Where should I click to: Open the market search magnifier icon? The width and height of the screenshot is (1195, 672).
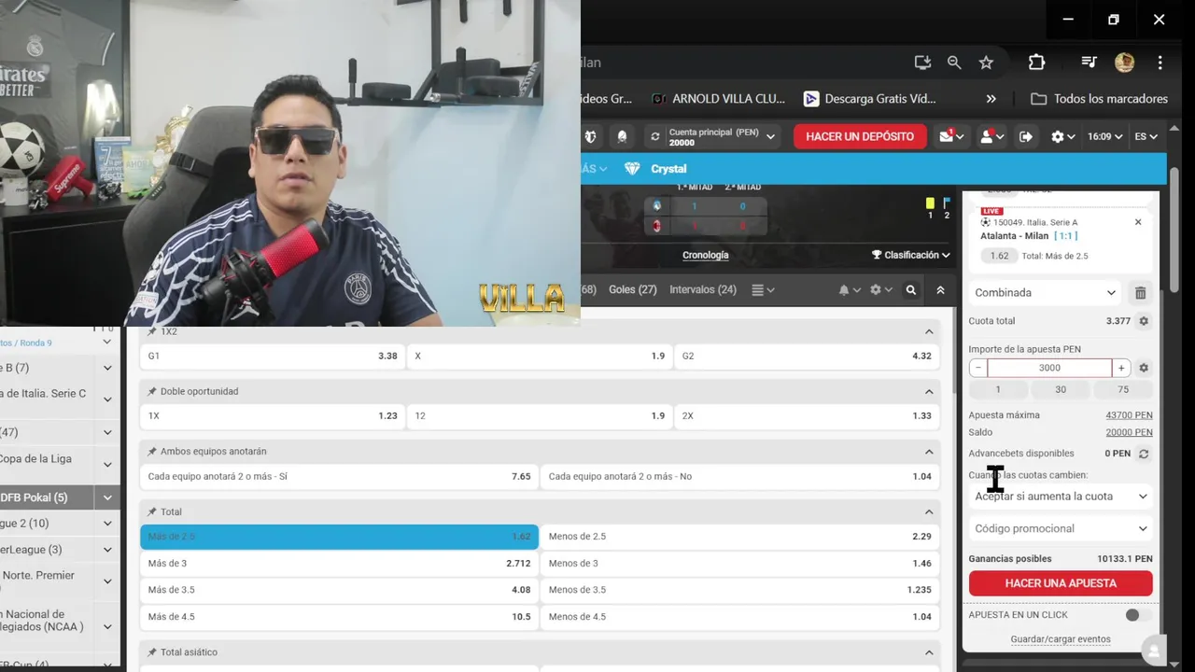[x=911, y=290]
